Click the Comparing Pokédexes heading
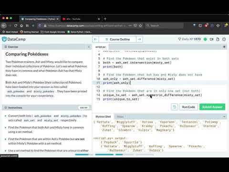Image resolution: width=229 pixels, height=172 pixels. (27, 54)
